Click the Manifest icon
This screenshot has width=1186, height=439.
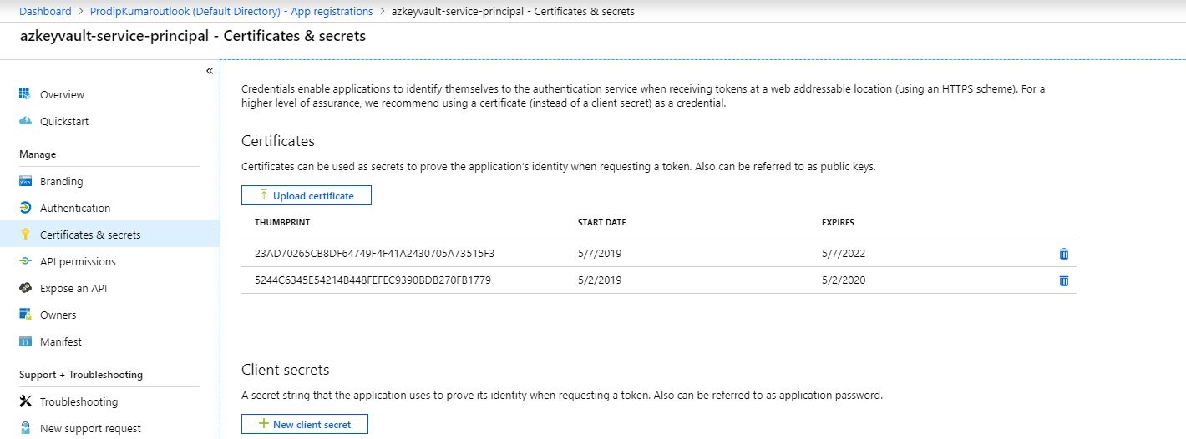[x=25, y=341]
